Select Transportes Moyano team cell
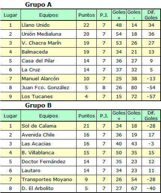The width and height of the screenshot is (161, 193). 49,180
